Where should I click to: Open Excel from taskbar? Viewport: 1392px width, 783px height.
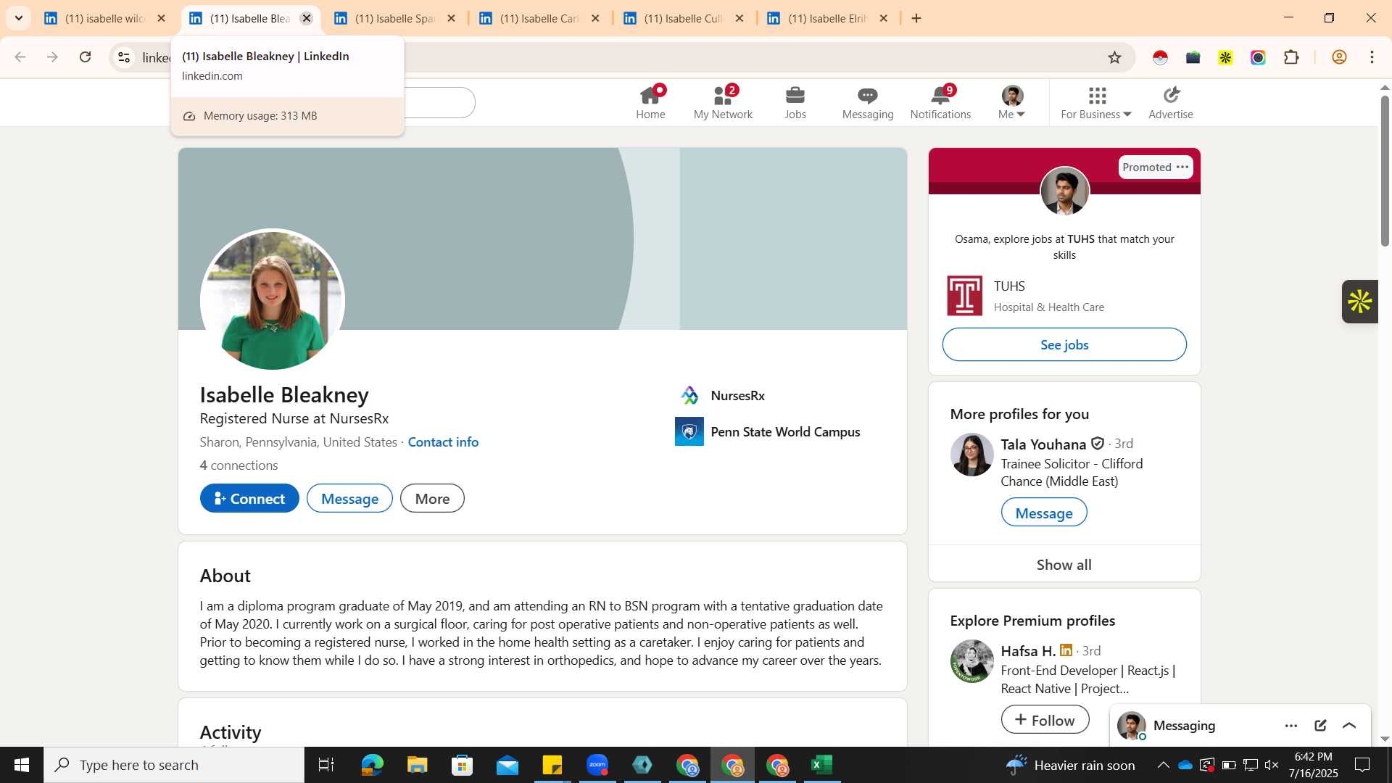[x=821, y=765]
